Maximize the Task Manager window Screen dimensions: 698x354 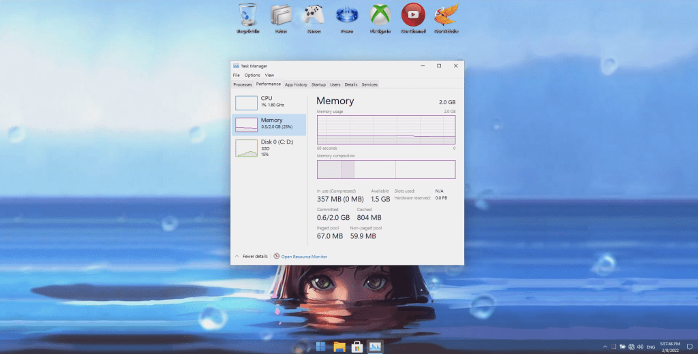439,66
